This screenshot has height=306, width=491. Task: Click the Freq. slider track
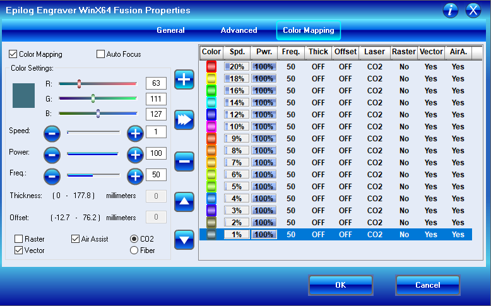pos(93,175)
